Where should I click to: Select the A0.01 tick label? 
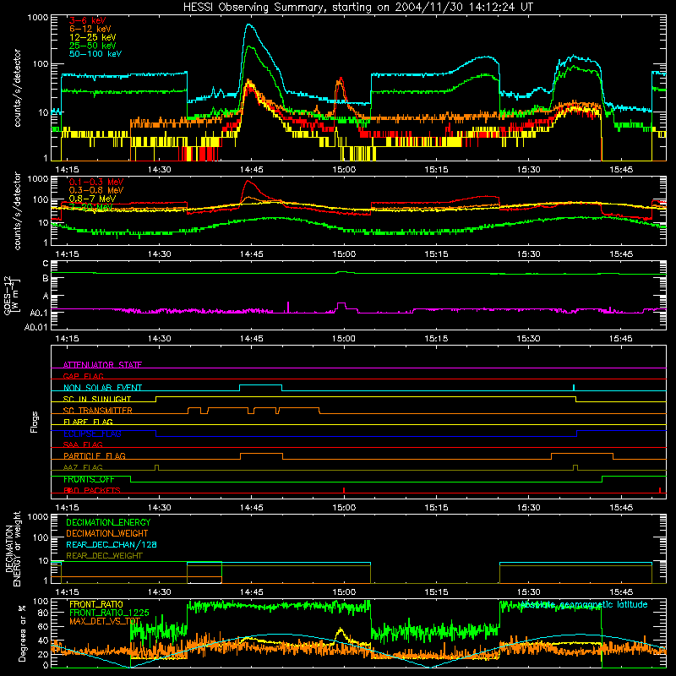click(x=36, y=328)
